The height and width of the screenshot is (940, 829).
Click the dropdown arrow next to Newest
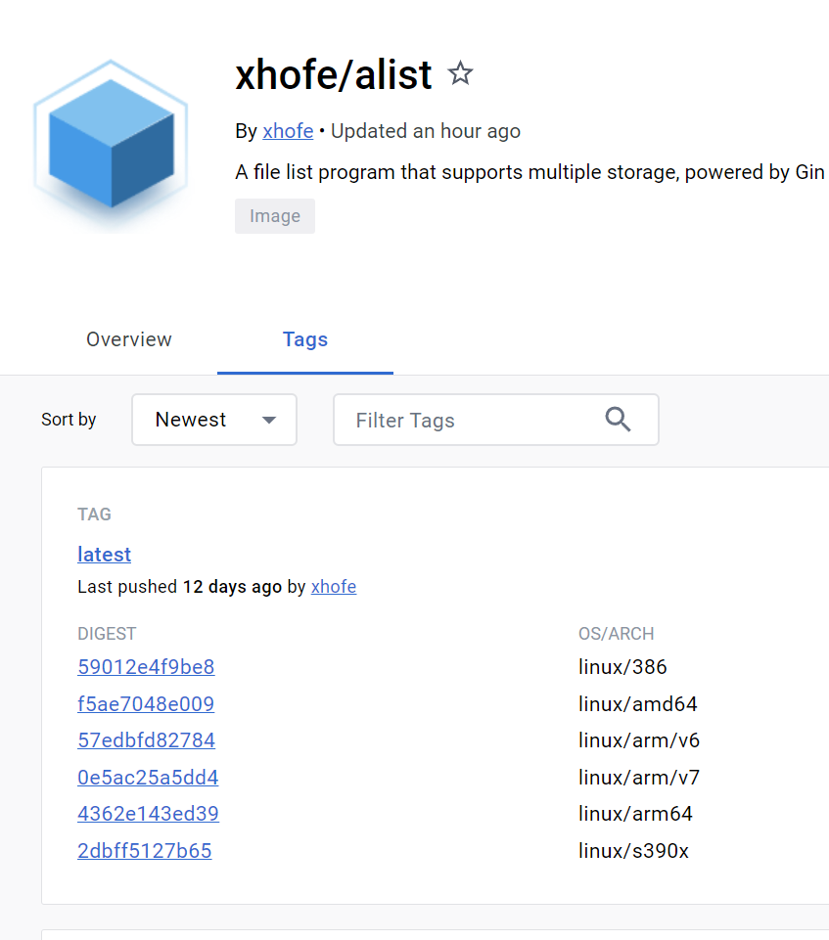[268, 419]
